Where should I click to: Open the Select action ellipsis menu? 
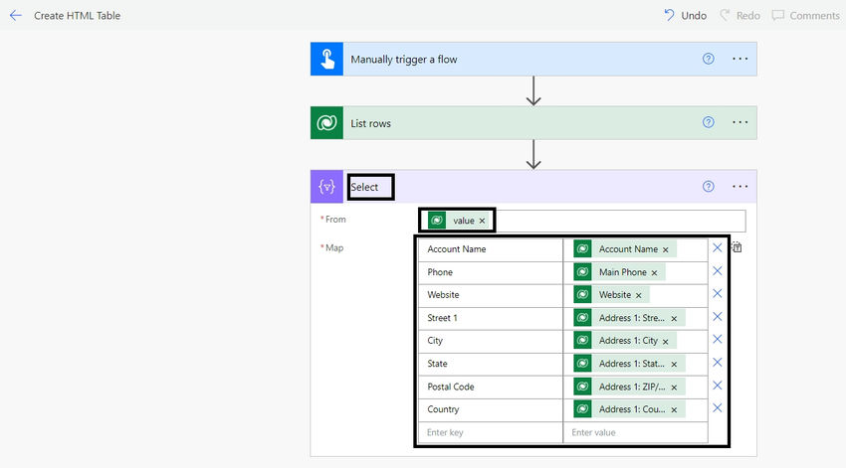[740, 187]
